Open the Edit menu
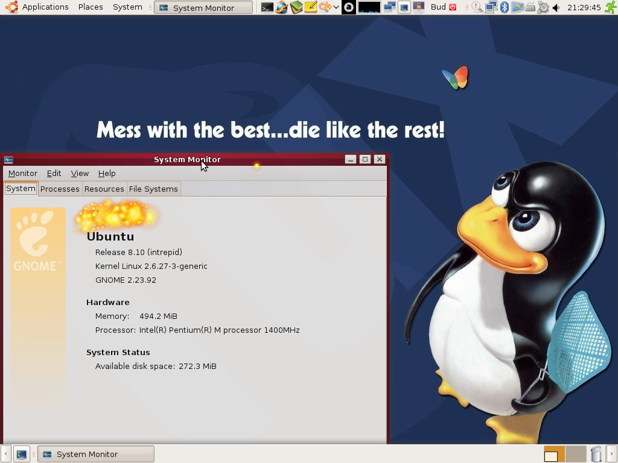This screenshot has width=618, height=463. pos(54,173)
